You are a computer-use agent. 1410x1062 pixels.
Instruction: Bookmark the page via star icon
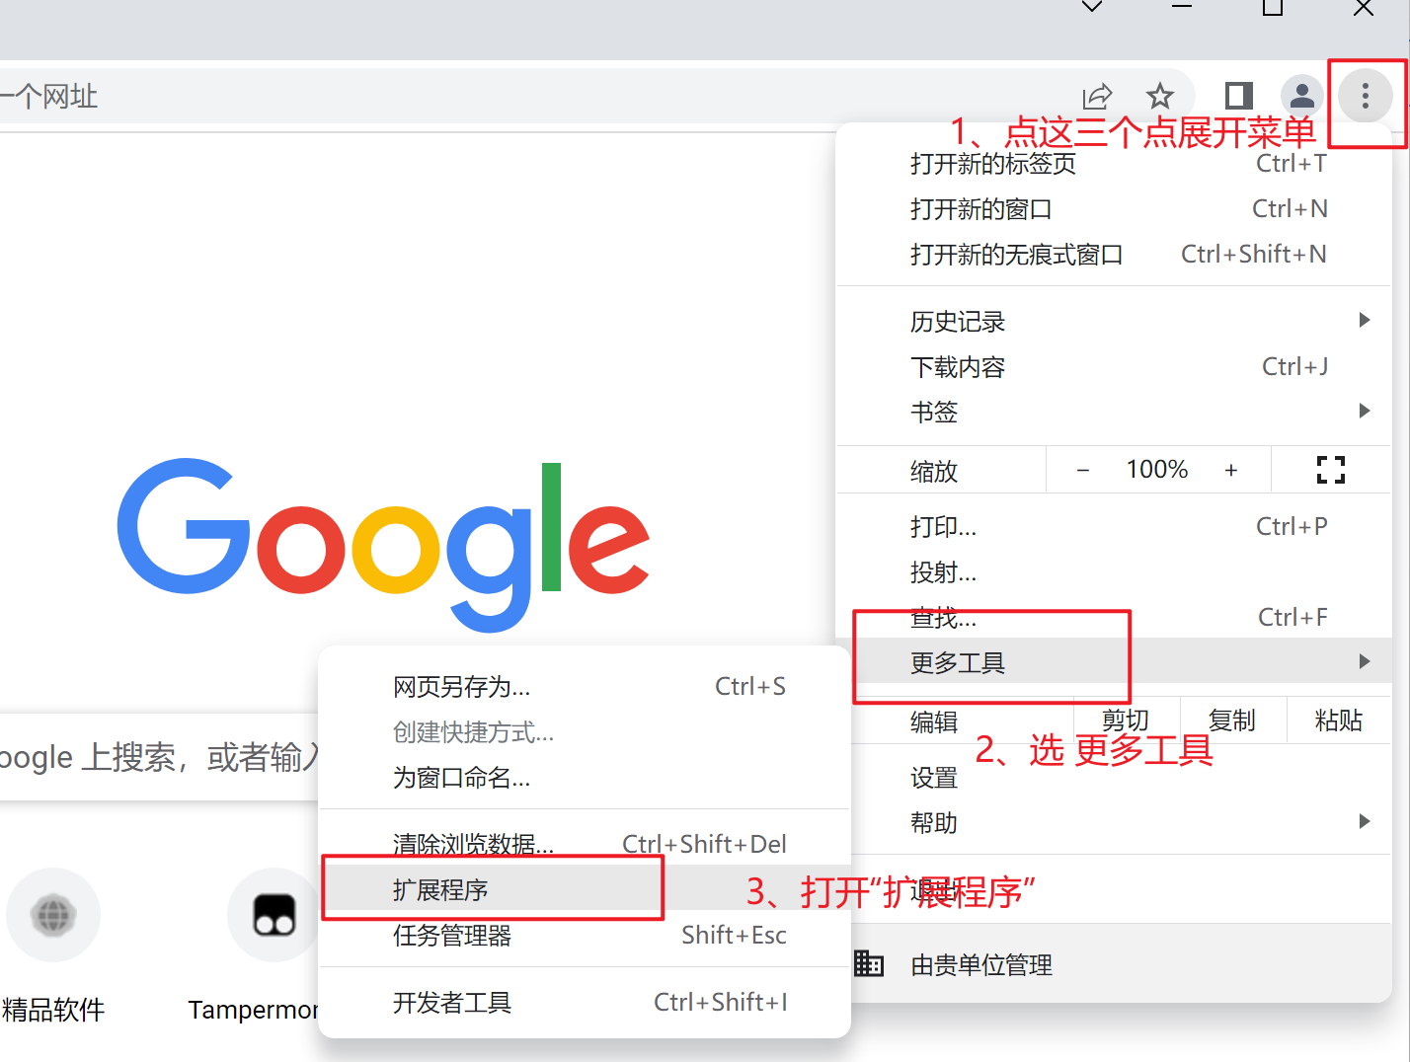point(1160,96)
